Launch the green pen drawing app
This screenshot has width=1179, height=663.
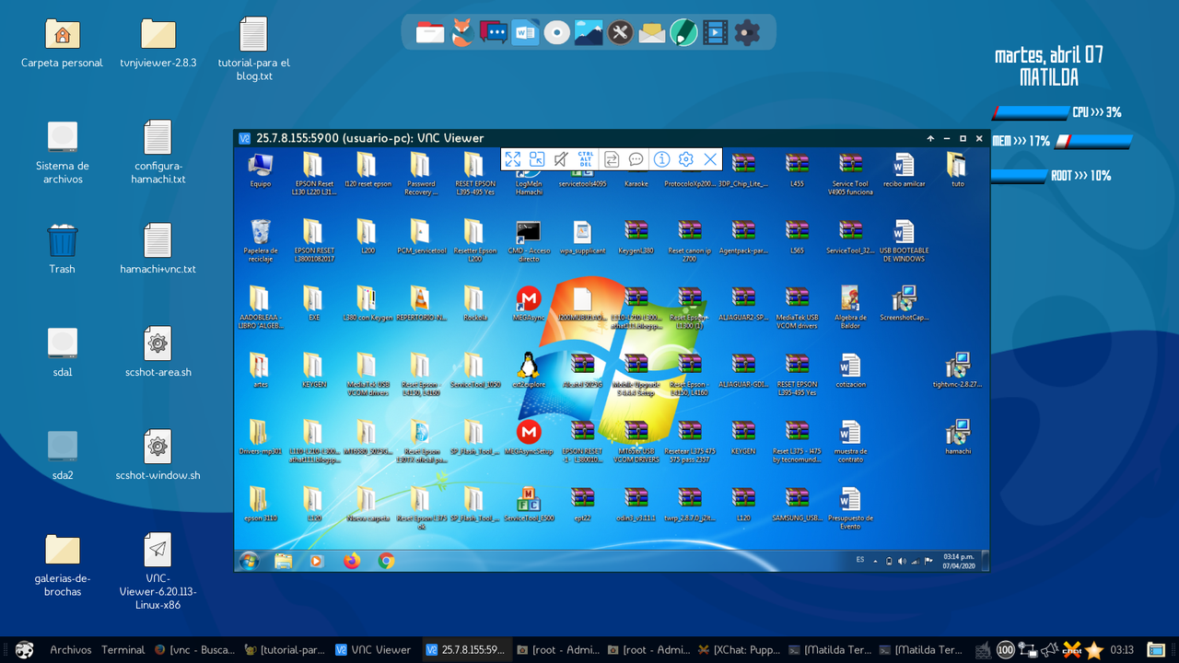click(x=683, y=33)
